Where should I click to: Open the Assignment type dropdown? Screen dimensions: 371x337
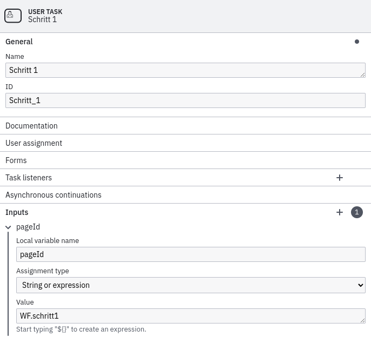click(x=190, y=285)
